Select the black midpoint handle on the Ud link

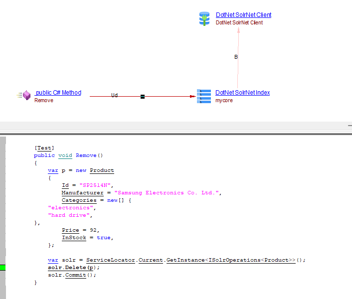click(143, 97)
